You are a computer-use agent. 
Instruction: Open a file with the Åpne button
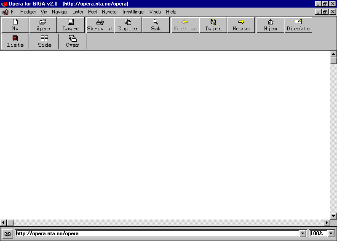[43, 25]
